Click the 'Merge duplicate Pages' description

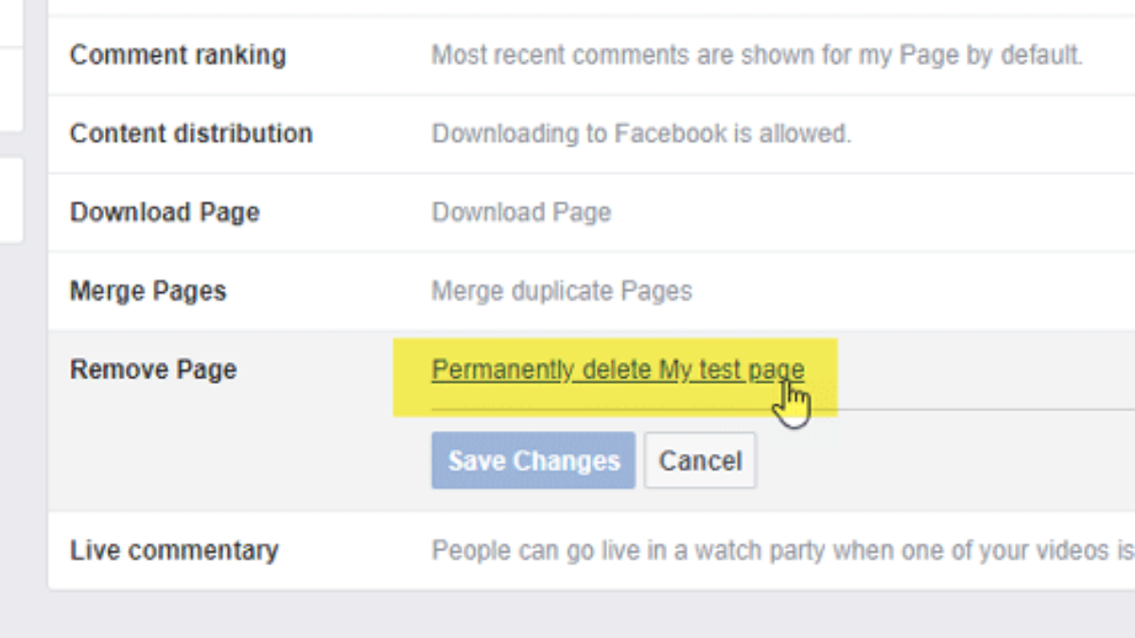point(562,290)
